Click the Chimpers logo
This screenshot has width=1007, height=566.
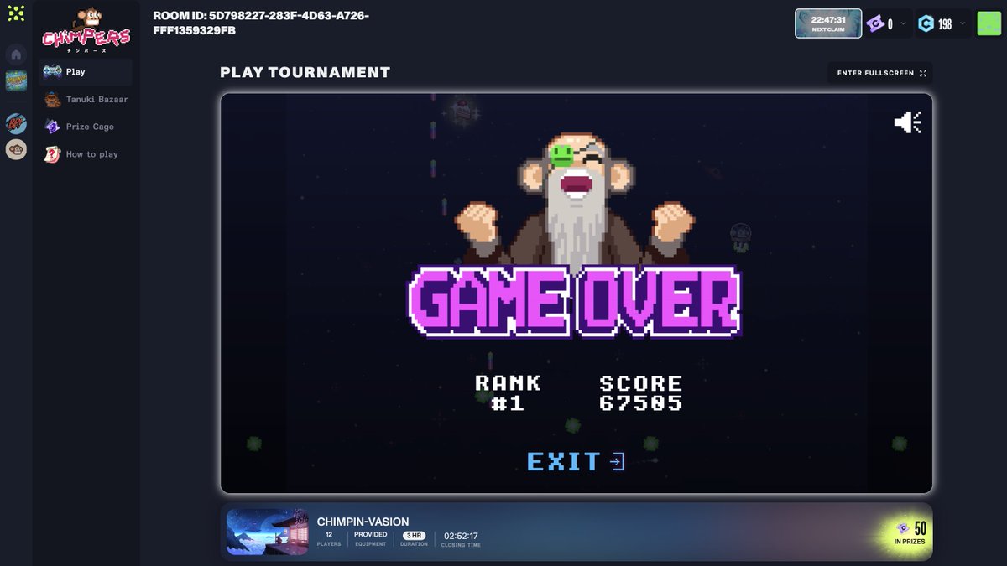point(86,30)
